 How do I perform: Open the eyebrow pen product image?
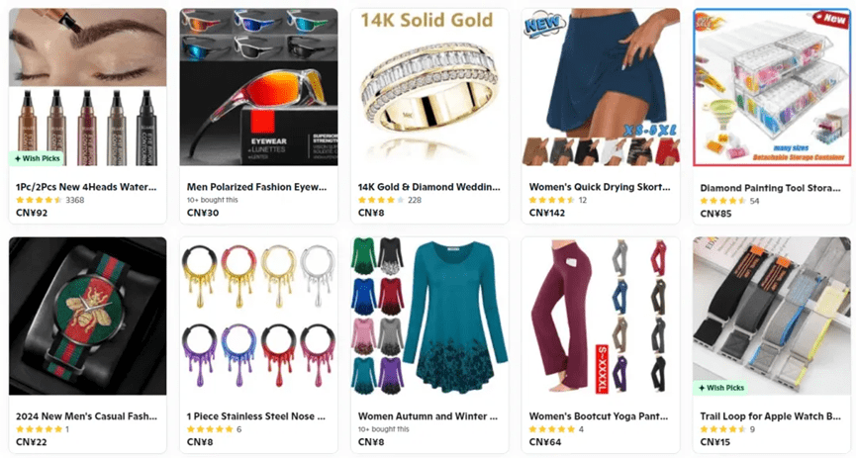click(x=87, y=87)
